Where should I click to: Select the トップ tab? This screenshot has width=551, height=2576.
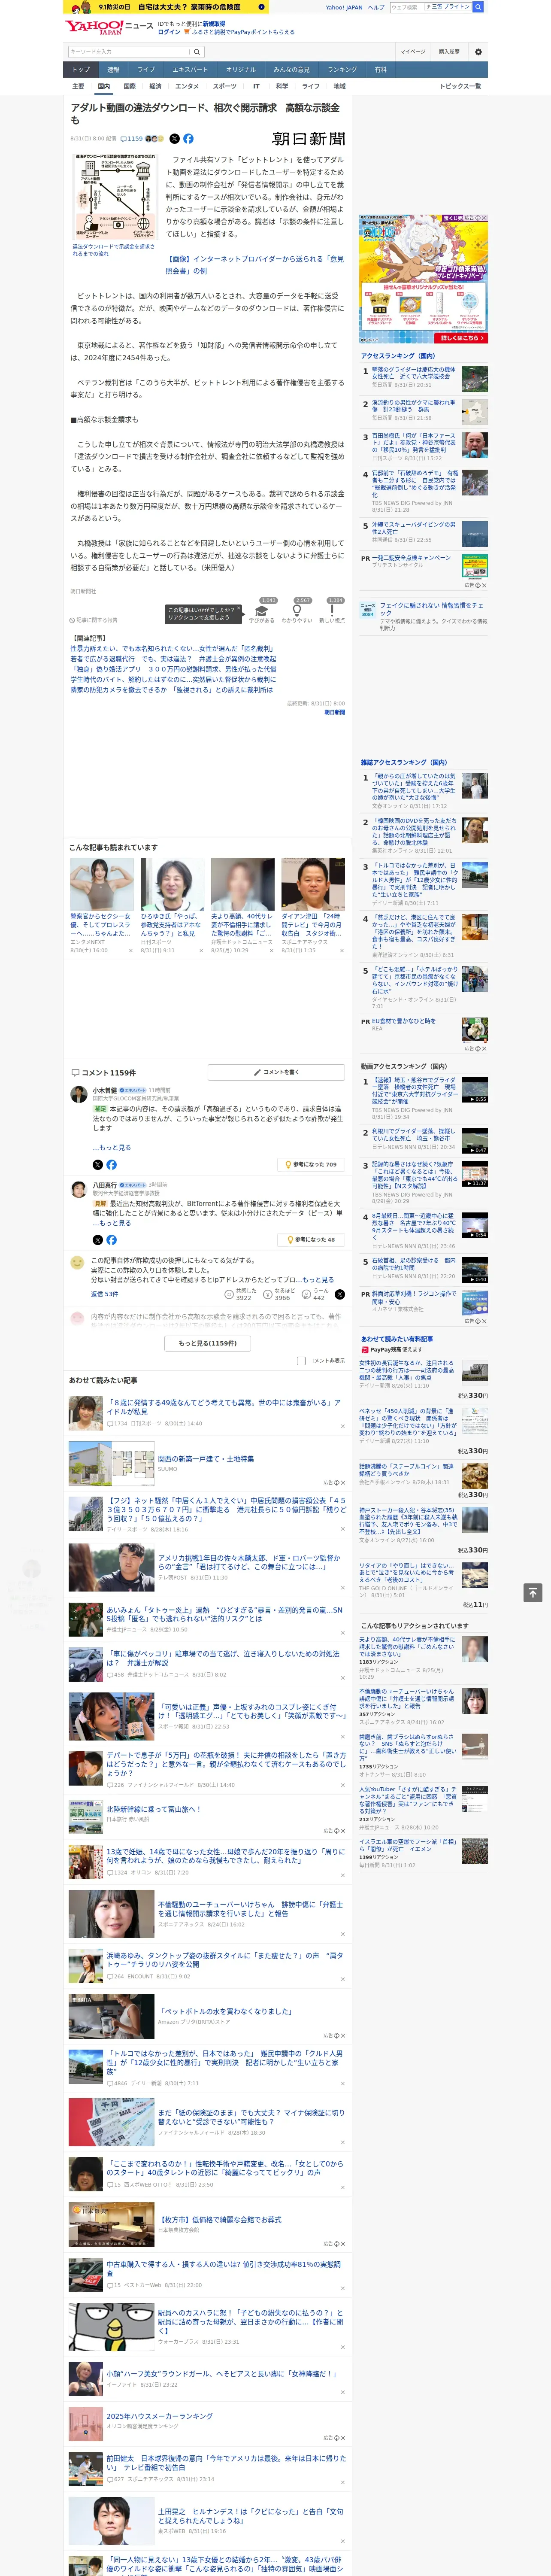point(81,70)
